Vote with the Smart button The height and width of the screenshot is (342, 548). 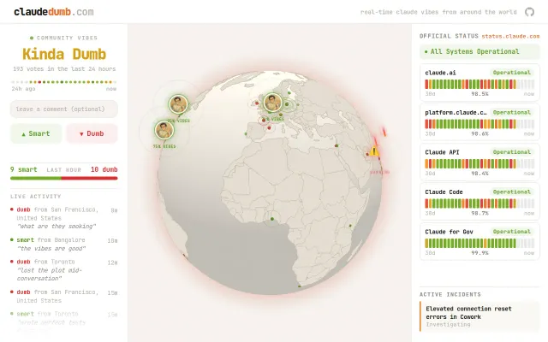point(36,133)
